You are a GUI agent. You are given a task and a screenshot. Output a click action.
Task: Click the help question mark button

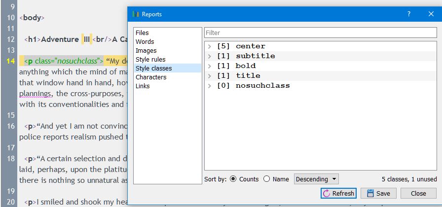tap(408, 14)
